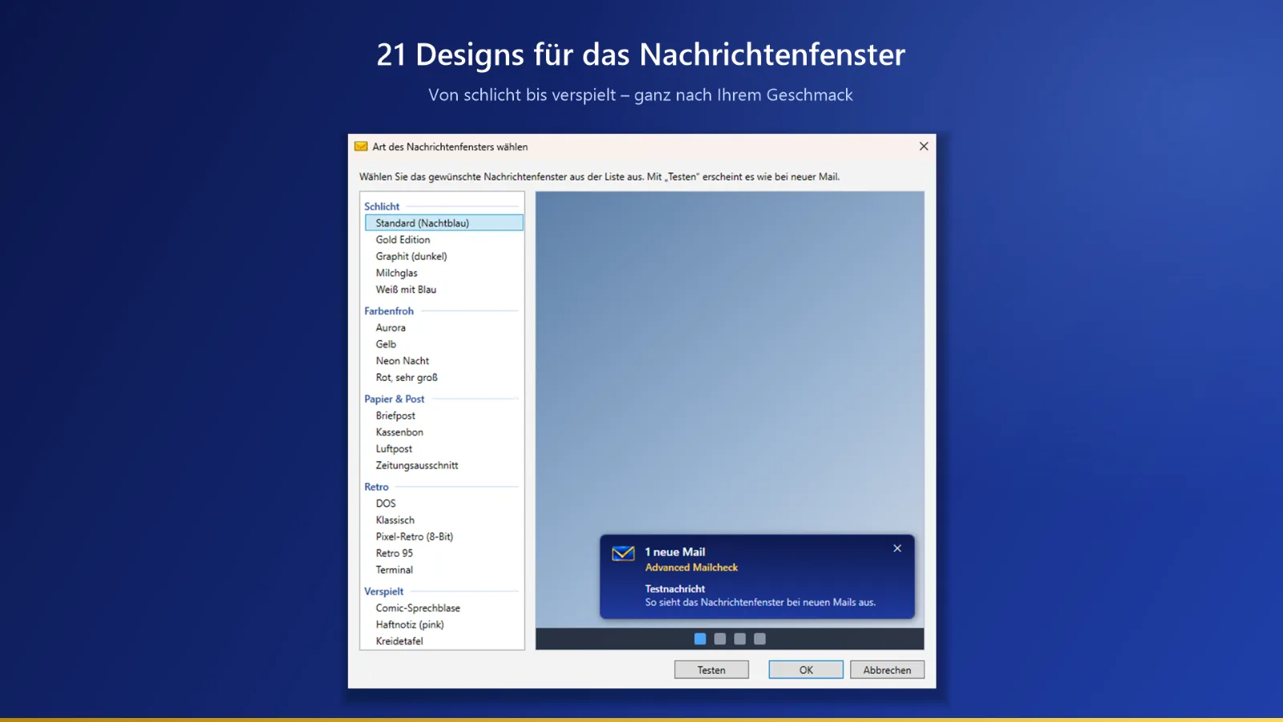The width and height of the screenshot is (1283, 722).
Task: Dismiss the notification preview with its X
Action: [897, 549]
